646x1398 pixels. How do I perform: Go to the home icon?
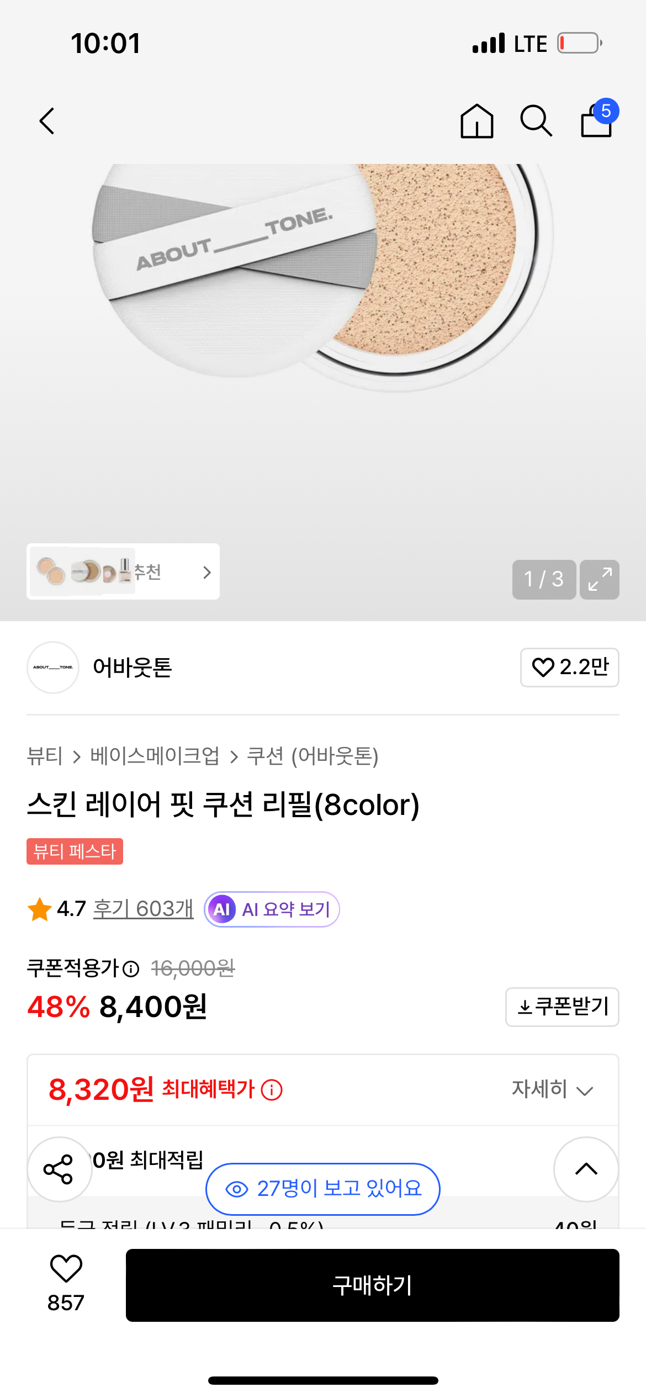476,121
